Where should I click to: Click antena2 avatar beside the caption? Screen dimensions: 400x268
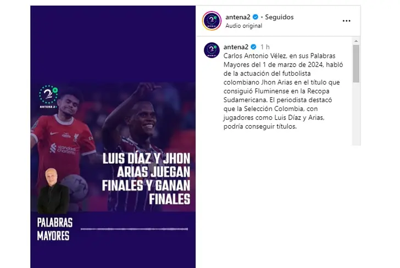tap(212, 50)
